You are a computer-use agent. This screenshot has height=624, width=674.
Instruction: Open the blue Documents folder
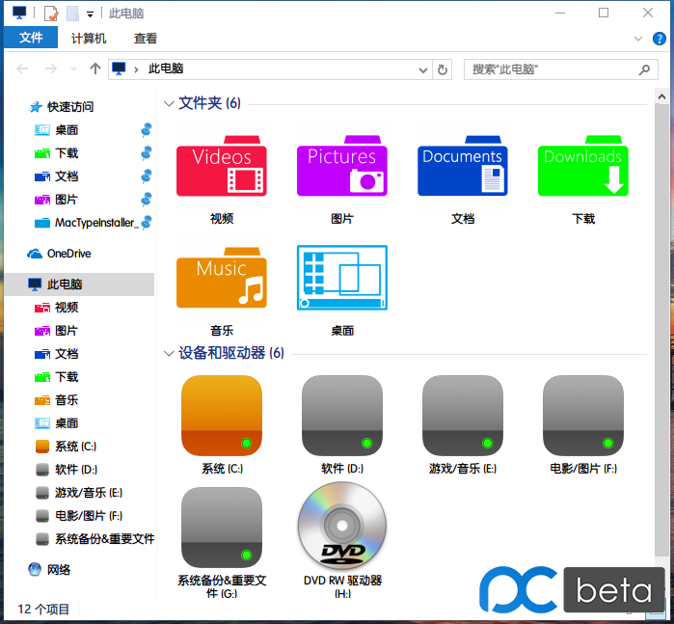462,168
